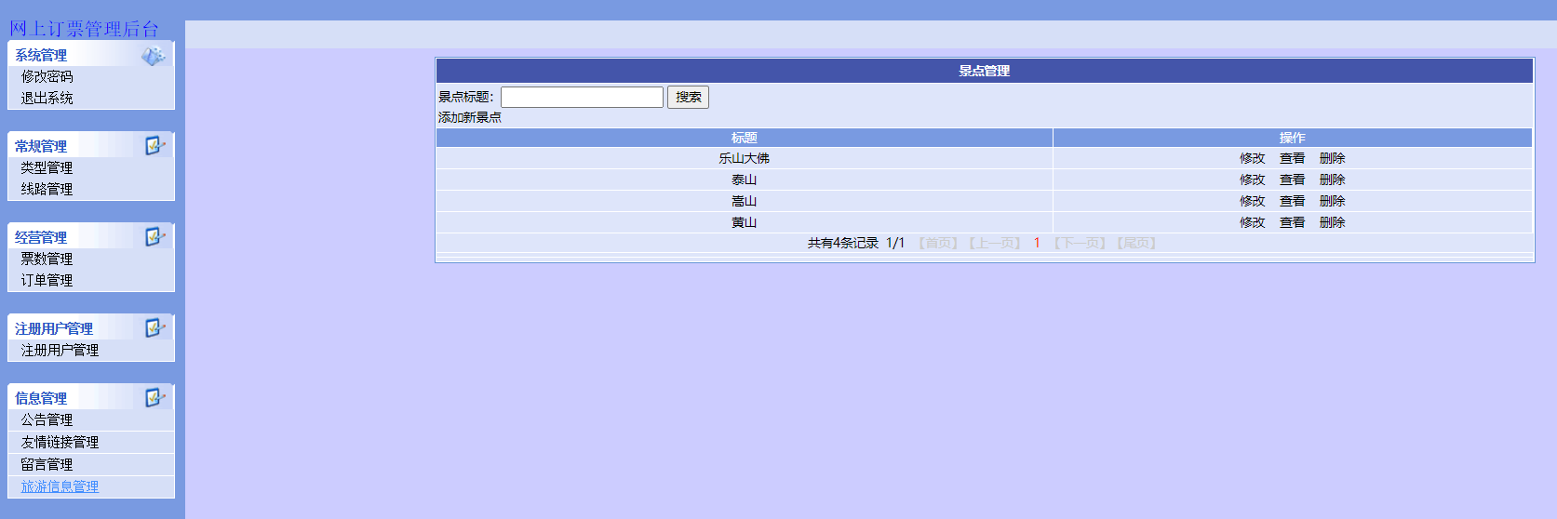1557x519 pixels.
Task: Open 留言管理 page
Action: (x=47, y=464)
